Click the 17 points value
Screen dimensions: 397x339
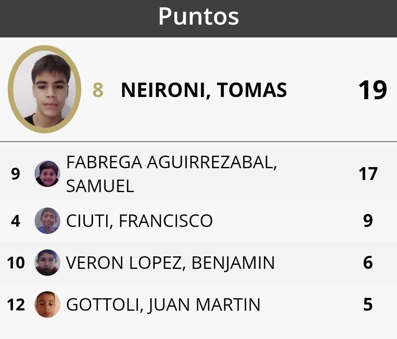(x=368, y=174)
